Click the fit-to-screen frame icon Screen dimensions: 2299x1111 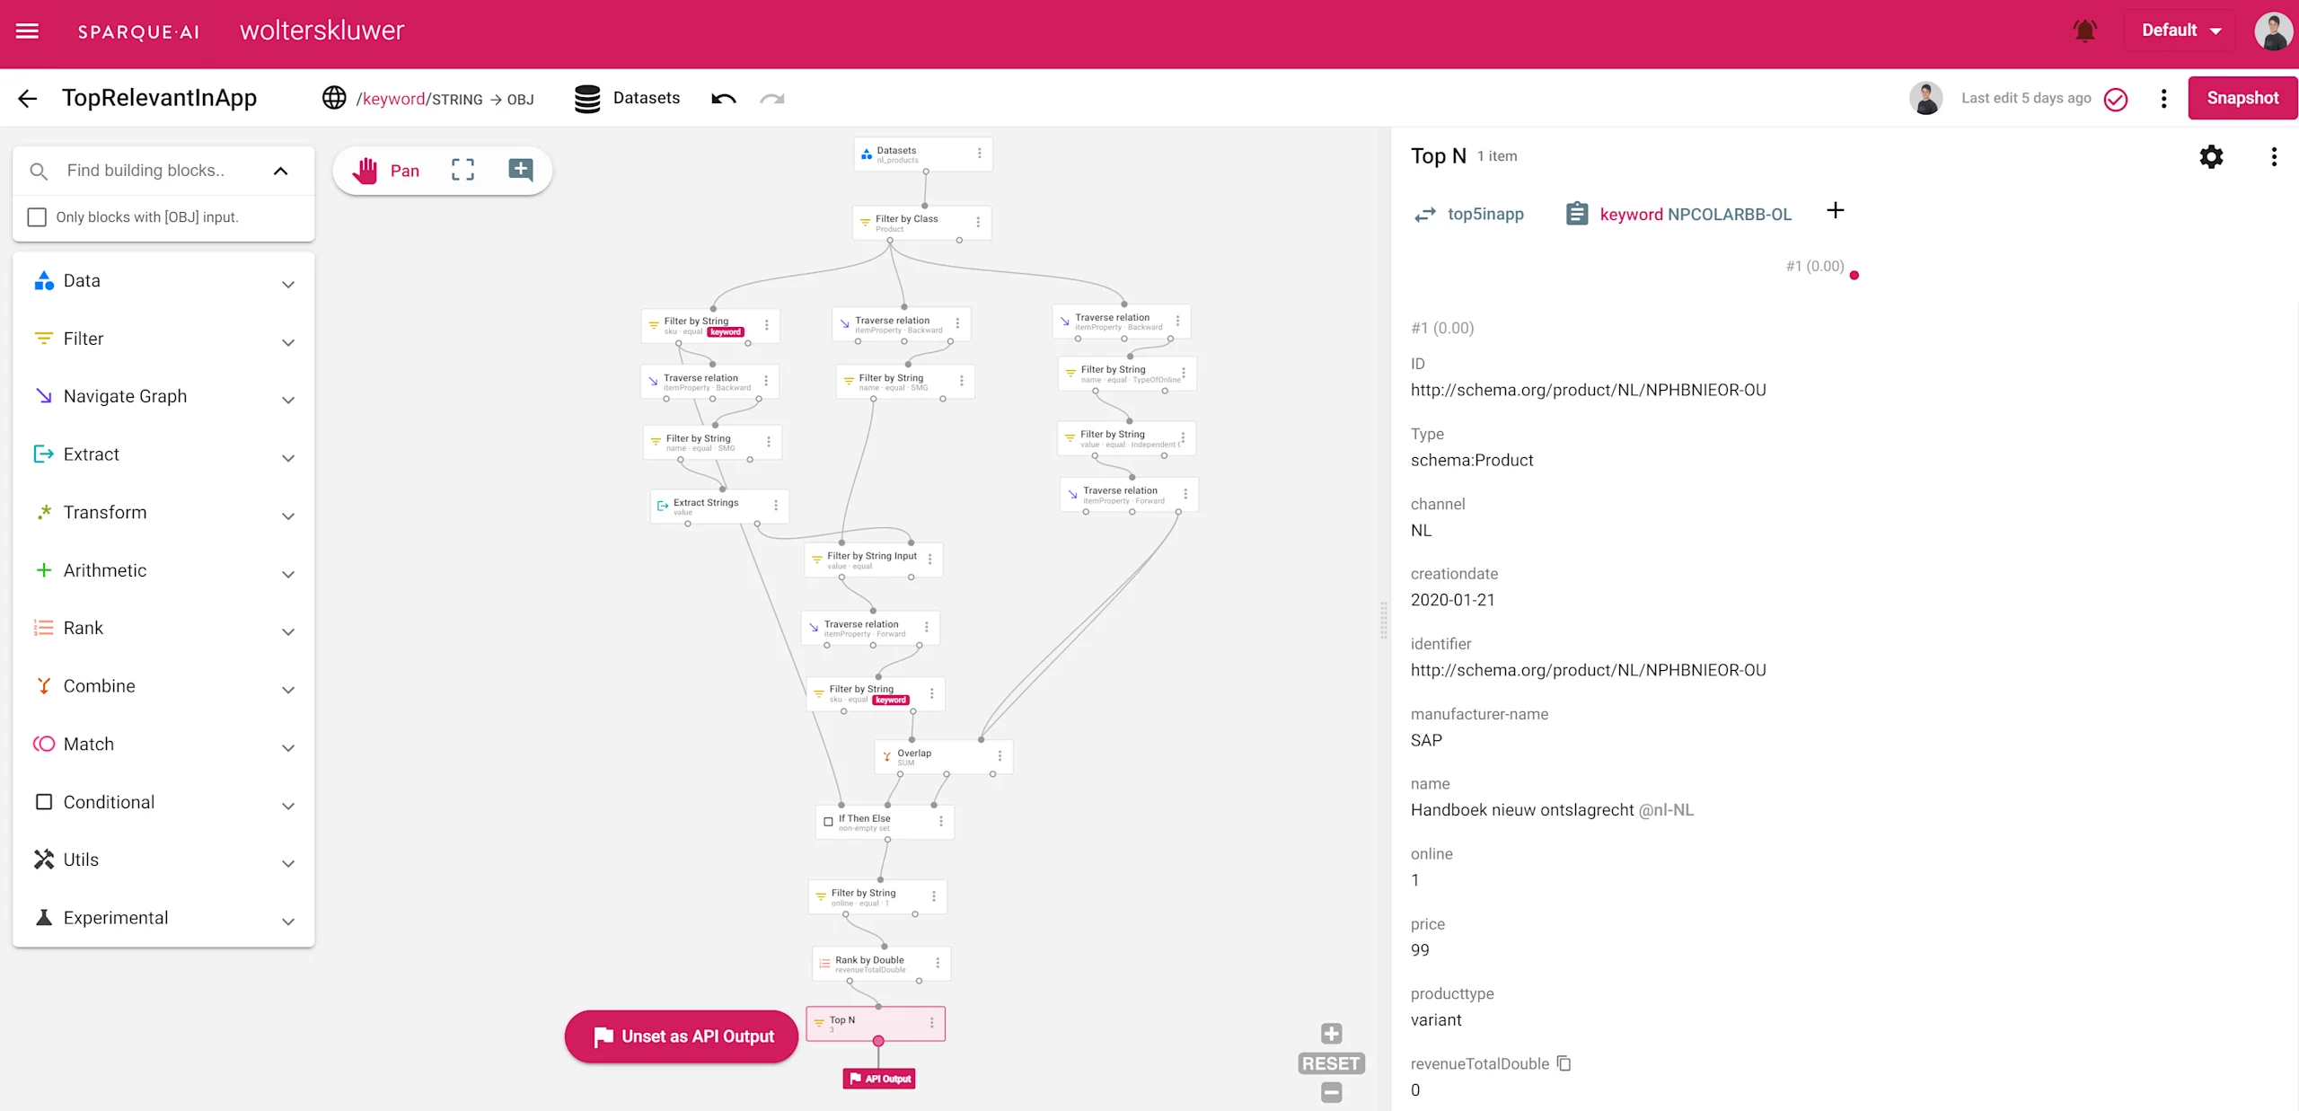pos(462,170)
